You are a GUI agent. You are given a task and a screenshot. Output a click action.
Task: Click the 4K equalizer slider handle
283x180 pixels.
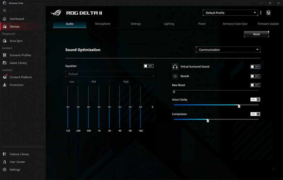(x=120, y=107)
